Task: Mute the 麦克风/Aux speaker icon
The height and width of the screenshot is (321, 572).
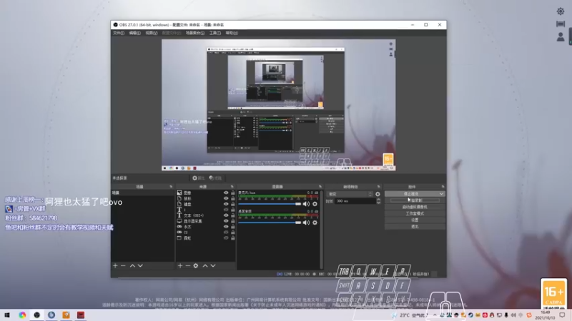Action: tap(306, 204)
